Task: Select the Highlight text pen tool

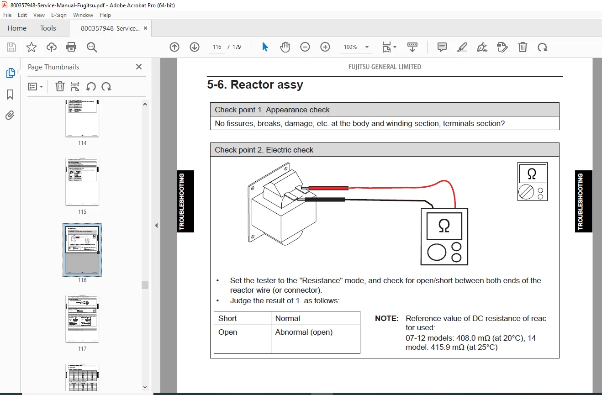Action: pos(462,47)
